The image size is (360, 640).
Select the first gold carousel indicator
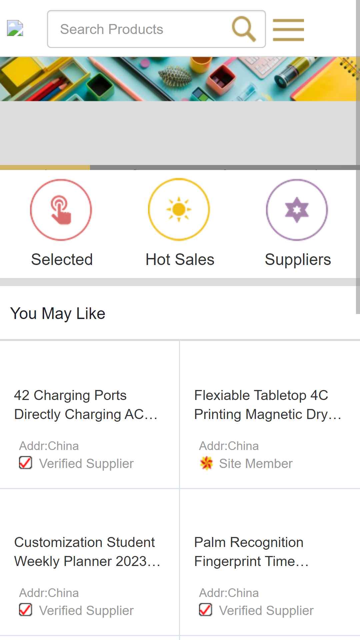(45, 167)
